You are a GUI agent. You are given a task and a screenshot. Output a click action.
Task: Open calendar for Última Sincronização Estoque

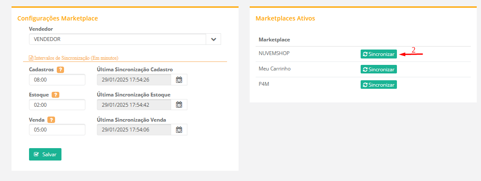point(179,105)
